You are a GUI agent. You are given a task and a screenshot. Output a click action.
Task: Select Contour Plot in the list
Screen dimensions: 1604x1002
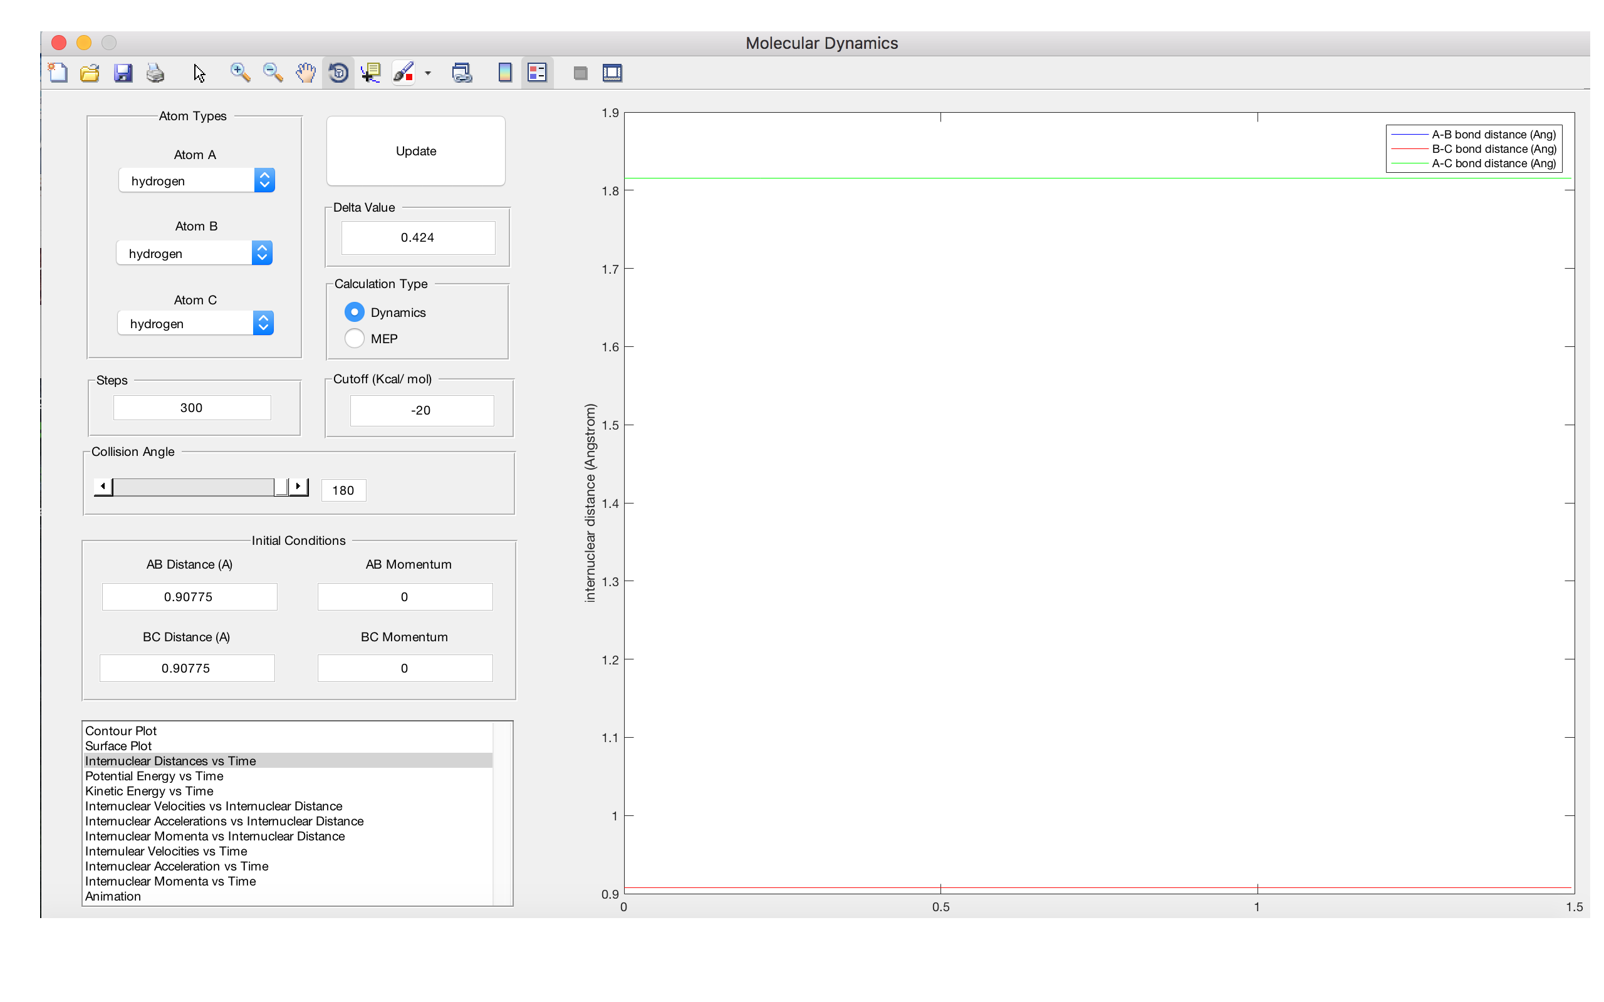122,730
